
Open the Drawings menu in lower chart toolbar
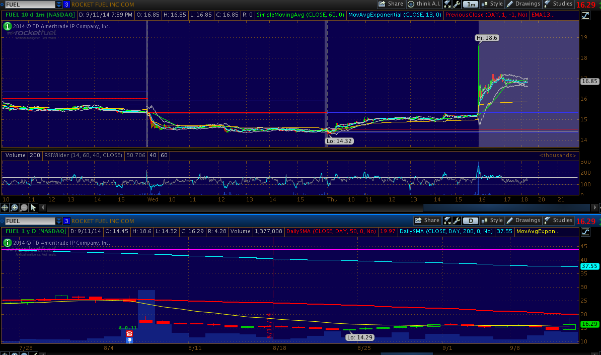[523, 221]
